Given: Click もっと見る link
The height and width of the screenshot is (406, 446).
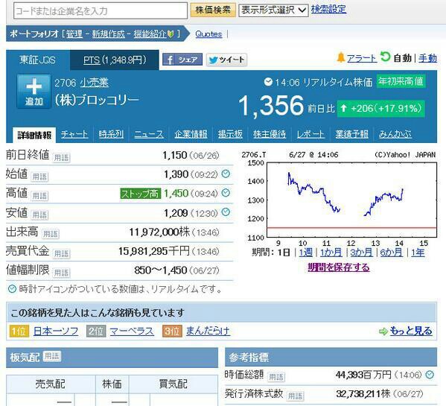Looking at the screenshot, I should click(x=411, y=331).
